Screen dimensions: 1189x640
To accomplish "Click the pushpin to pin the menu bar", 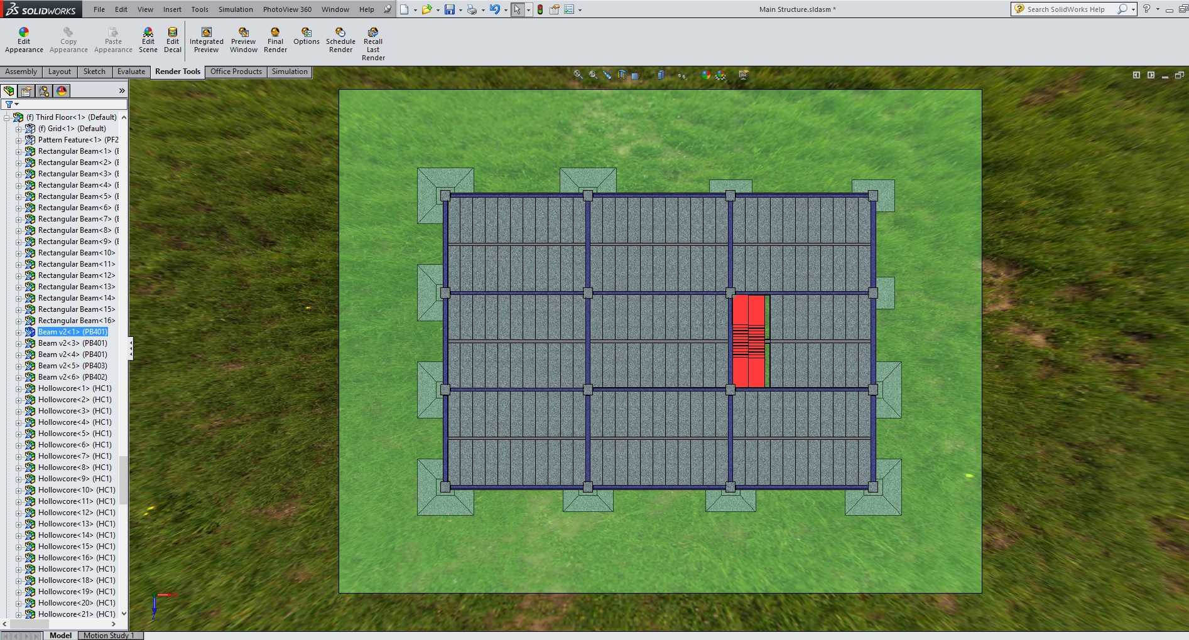I will point(388,9).
